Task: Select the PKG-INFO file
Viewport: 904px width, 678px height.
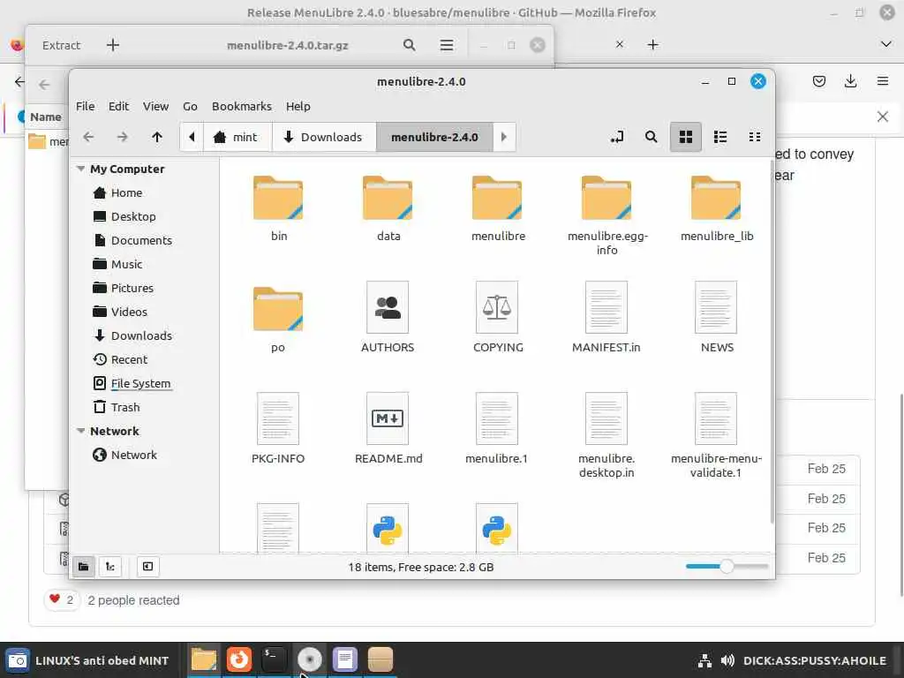Action: tap(278, 428)
